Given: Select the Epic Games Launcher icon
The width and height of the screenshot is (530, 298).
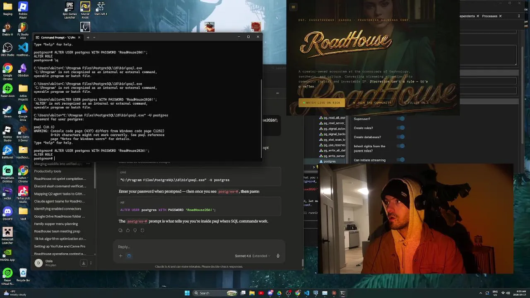Looking at the screenshot, I should pyautogui.click(x=70, y=10).
